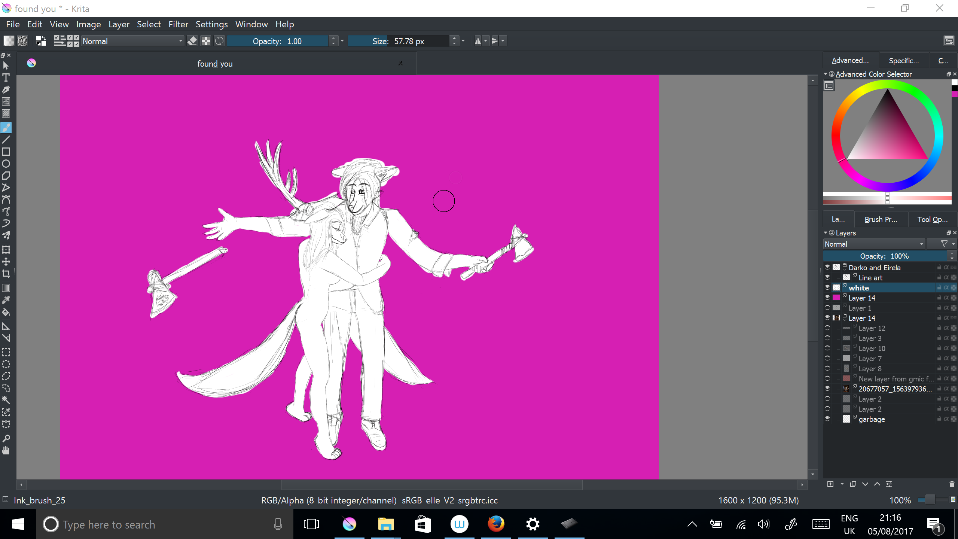Viewport: 958px width, 539px height.
Task: Hide the Line art layer
Action: coord(827,277)
